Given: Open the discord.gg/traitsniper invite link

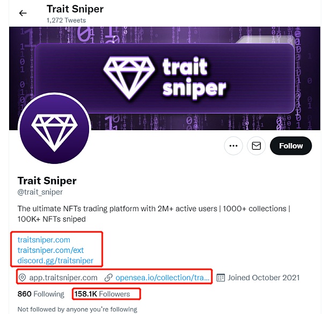Looking at the screenshot, I should pos(55,260).
